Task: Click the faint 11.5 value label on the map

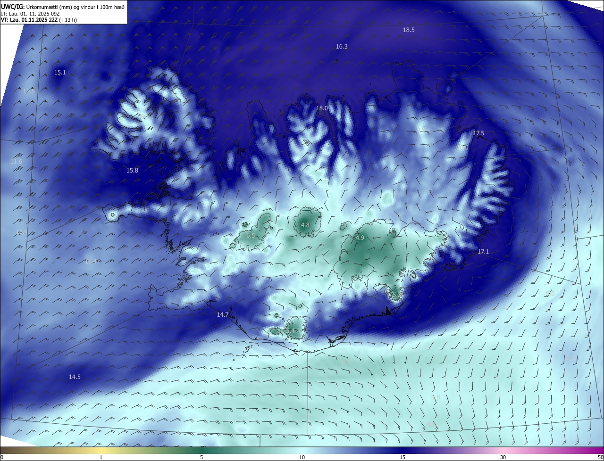Action: pos(29,91)
